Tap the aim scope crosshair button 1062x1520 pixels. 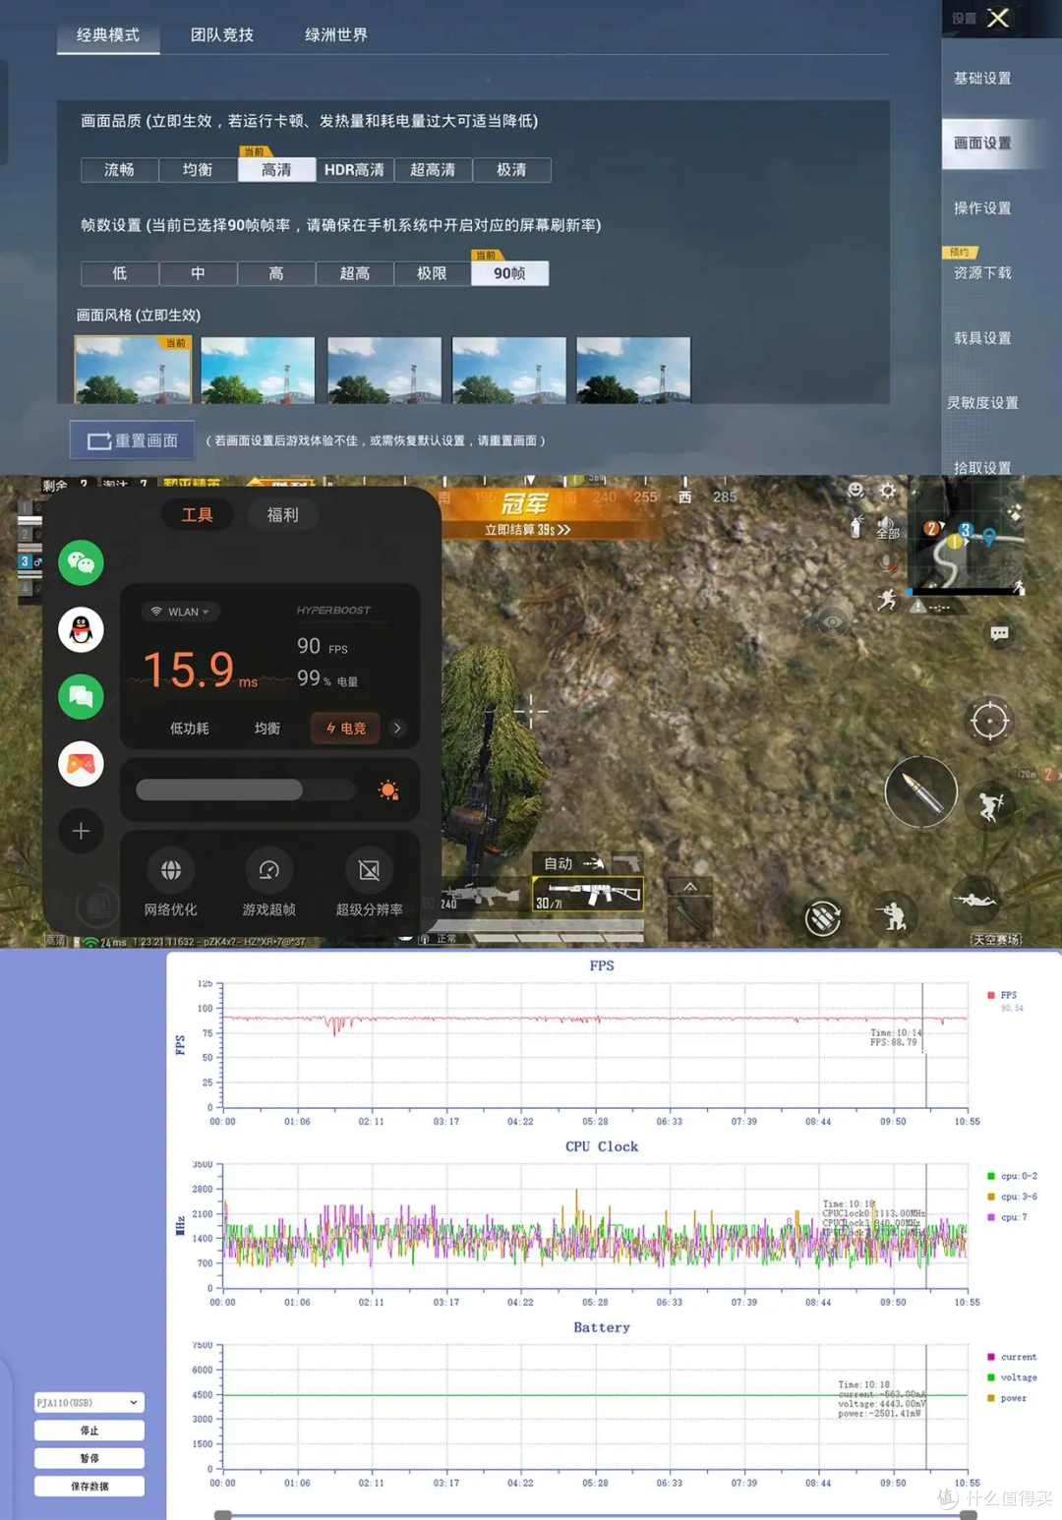click(x=989, y=721)
